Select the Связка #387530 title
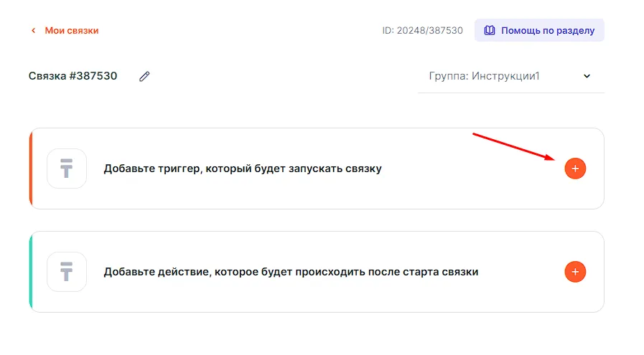This screenshot has height=355, width=644. click(73, 76)
